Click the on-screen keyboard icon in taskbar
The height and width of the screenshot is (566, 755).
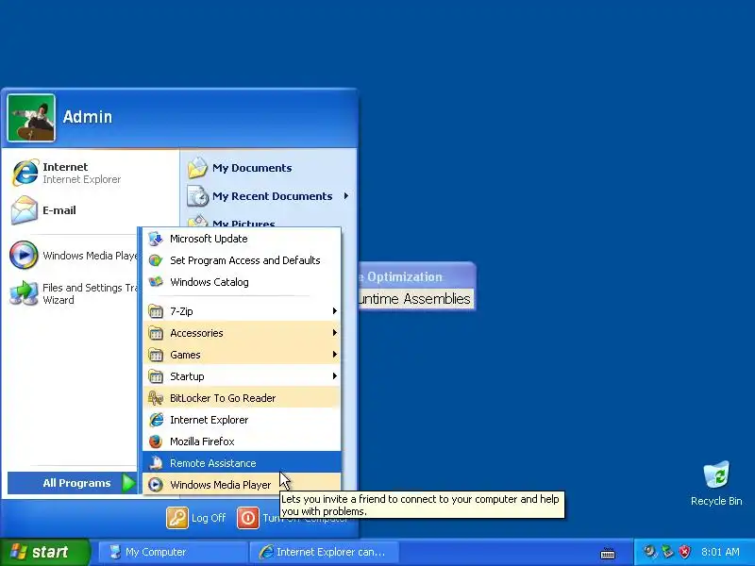(x=608, y=553)
